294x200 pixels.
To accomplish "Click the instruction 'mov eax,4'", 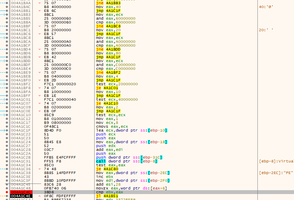I will click(x=107, y=76).
